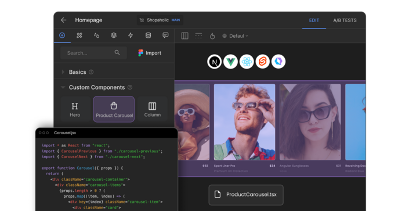Click the Import button
The width and height of the screenshot is (409, 211).
point(150,53)
